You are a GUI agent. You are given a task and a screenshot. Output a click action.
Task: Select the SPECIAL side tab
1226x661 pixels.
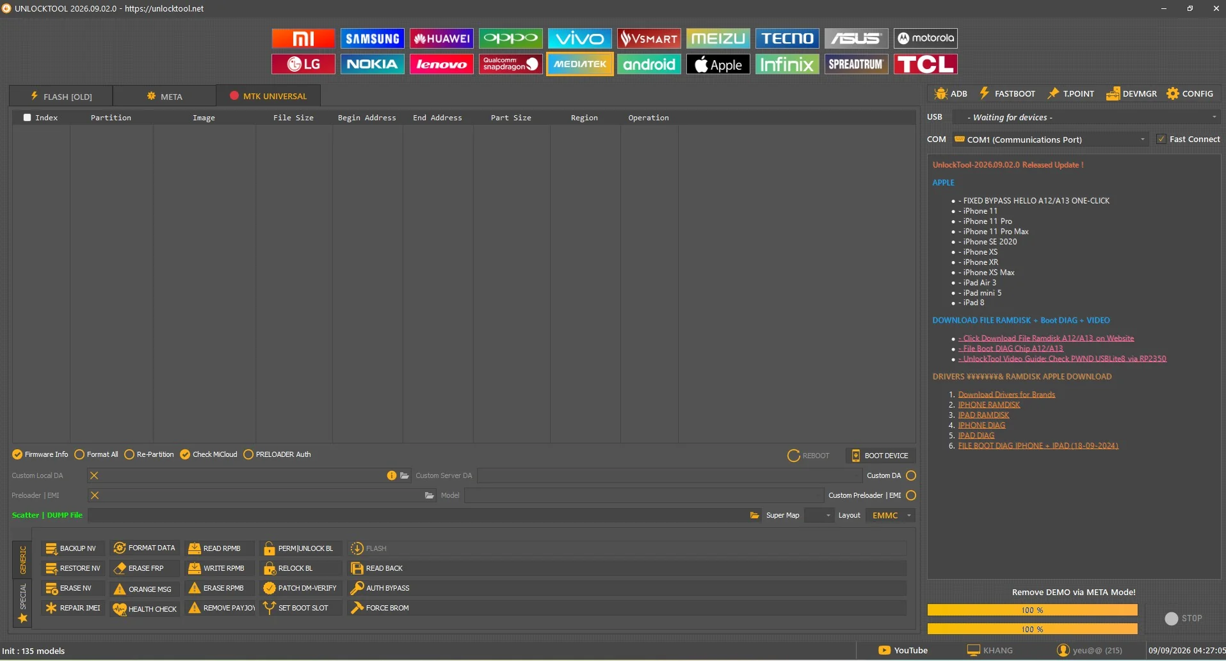(22, 603)
